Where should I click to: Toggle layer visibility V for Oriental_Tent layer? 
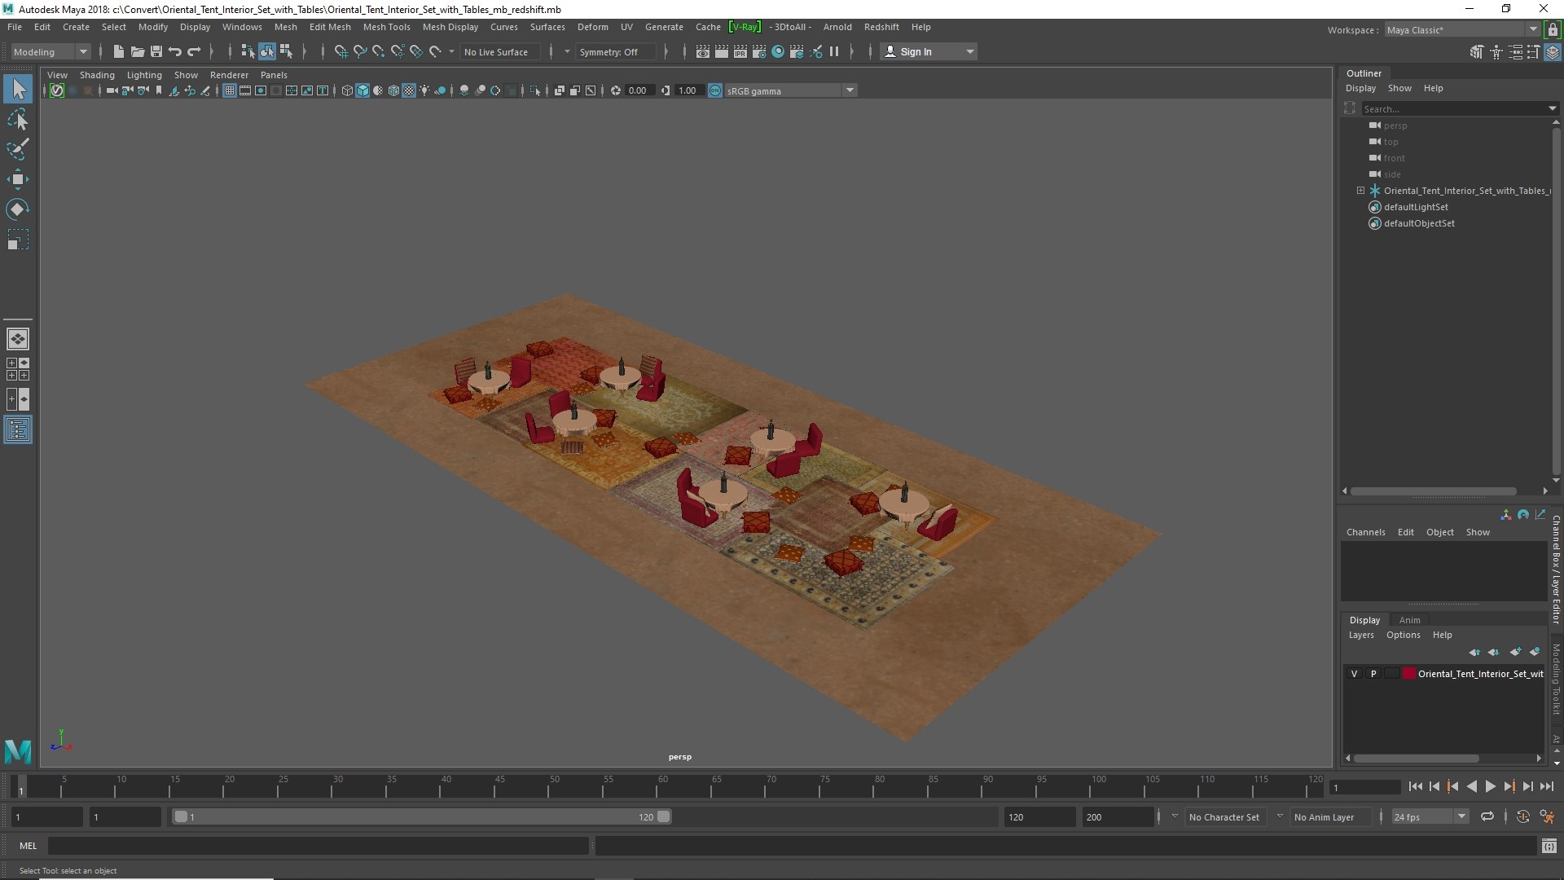[x=1354, y=674]
